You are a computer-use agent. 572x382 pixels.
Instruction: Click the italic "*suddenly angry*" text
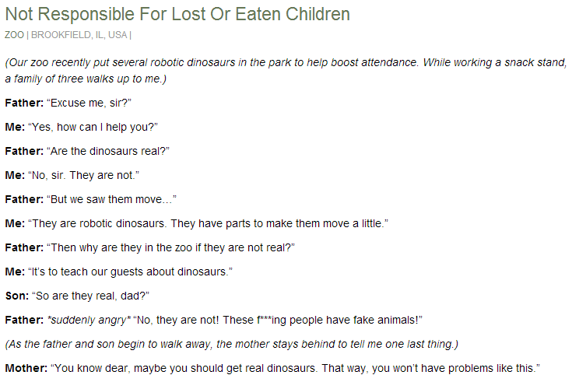(88, 320)
